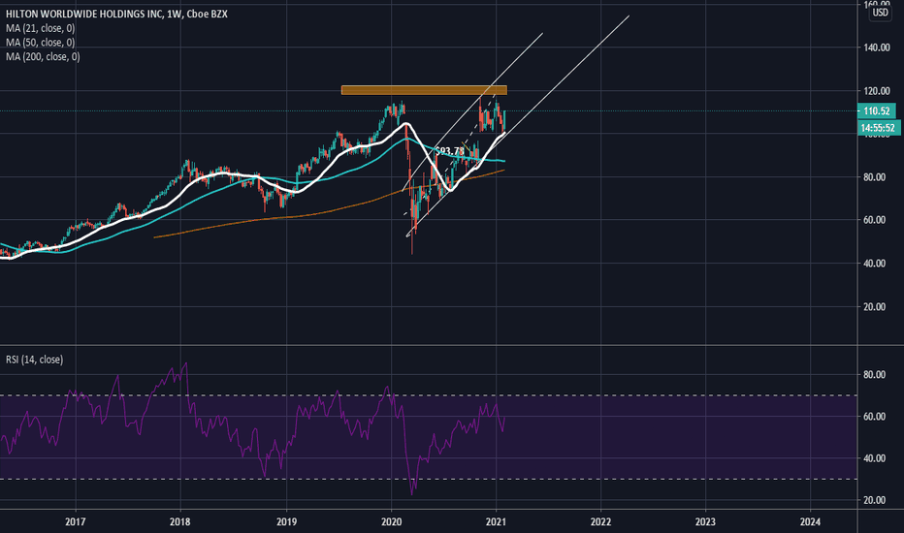Select the MA (200, close, 0) indicator label
This screenshot has height=533, width=904.
click(43, 56)
